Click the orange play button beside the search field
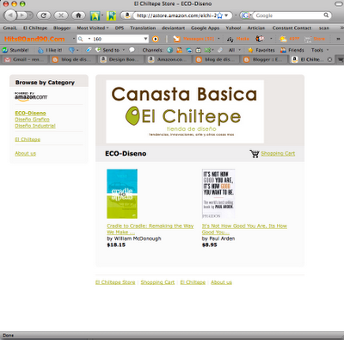This screenshot has height=340, width=344. pos(156,39)
